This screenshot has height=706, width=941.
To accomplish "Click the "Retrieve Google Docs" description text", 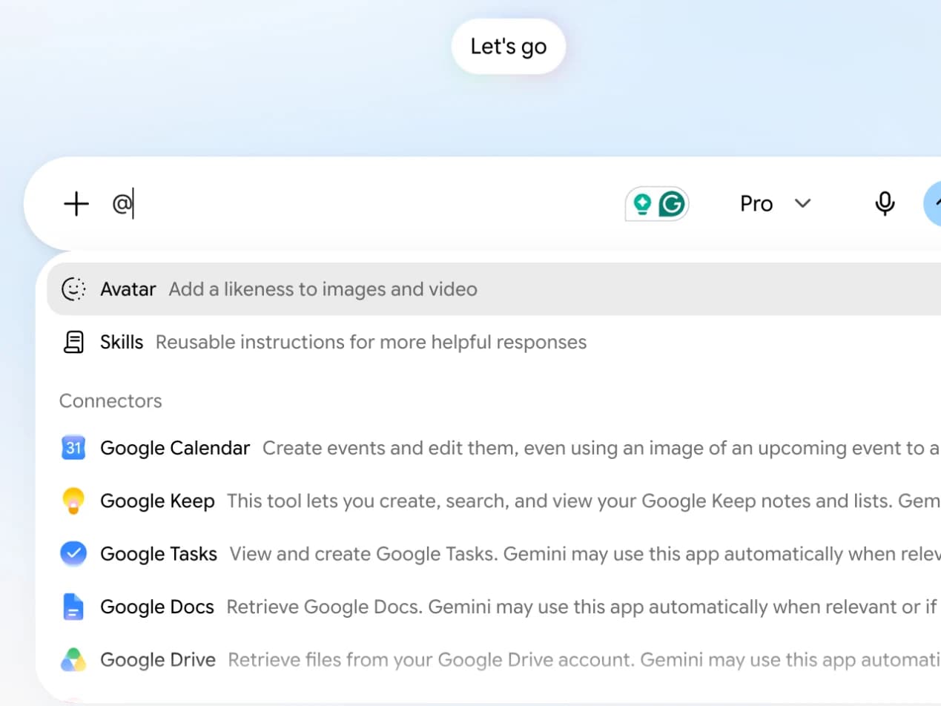I will click(584, 607).
